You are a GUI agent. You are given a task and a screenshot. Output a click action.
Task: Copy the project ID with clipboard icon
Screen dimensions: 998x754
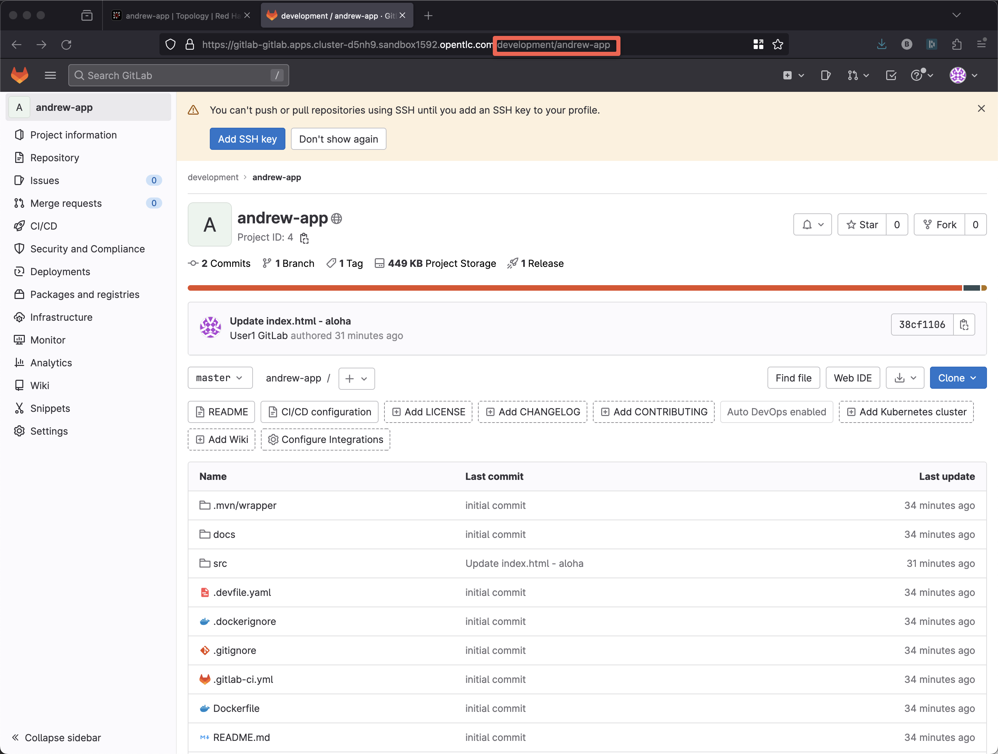coord(305,238)
